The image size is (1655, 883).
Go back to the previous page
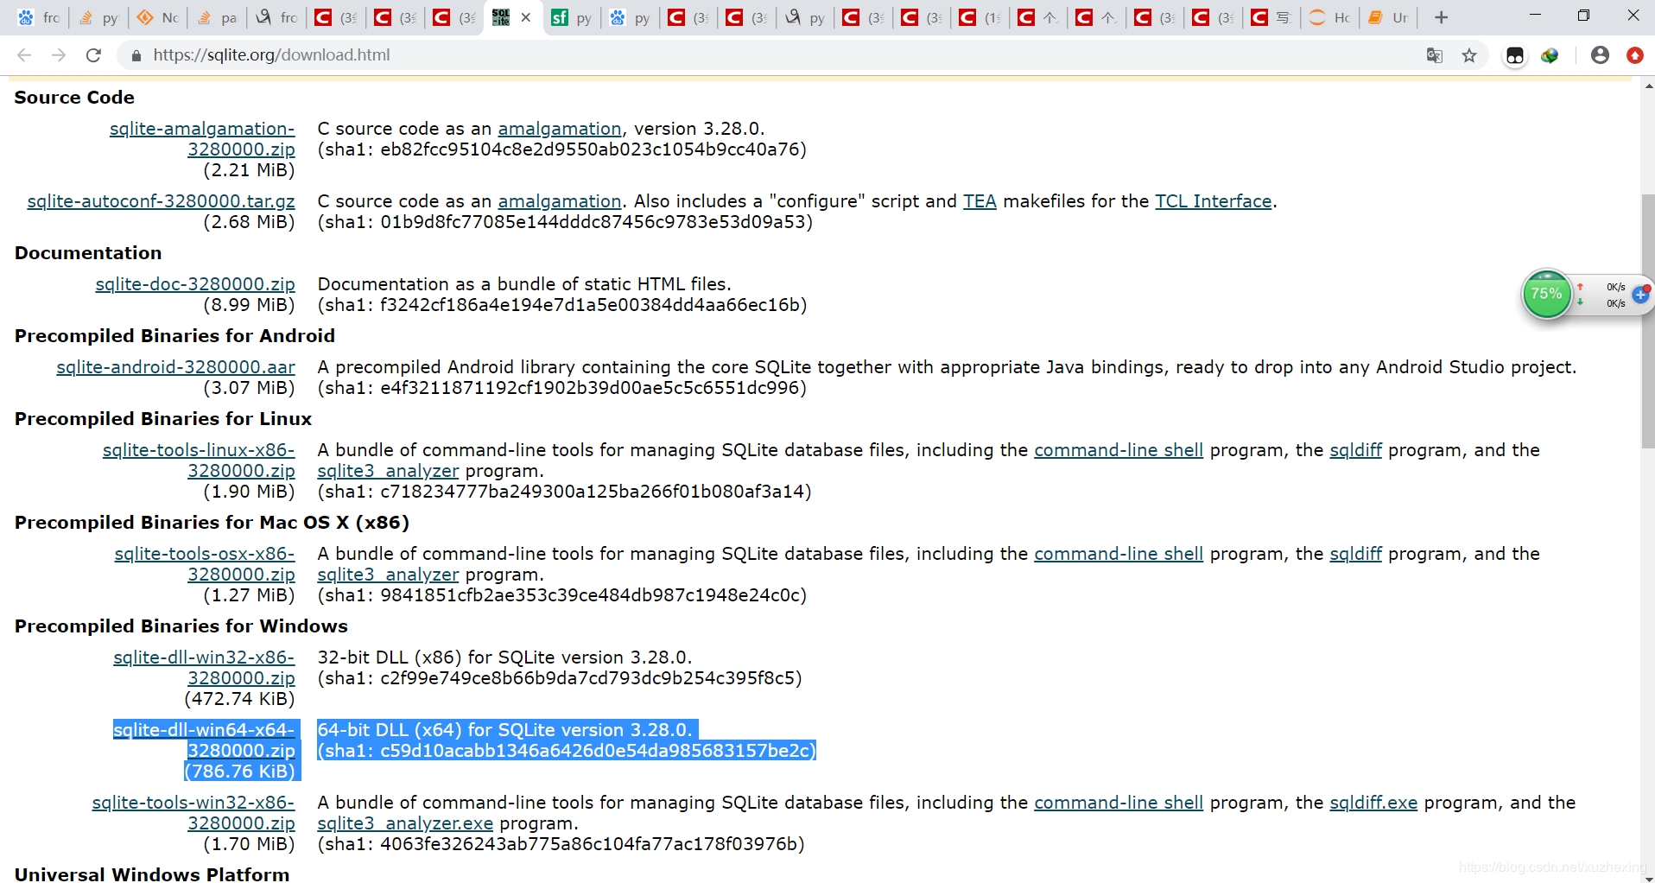24,55
